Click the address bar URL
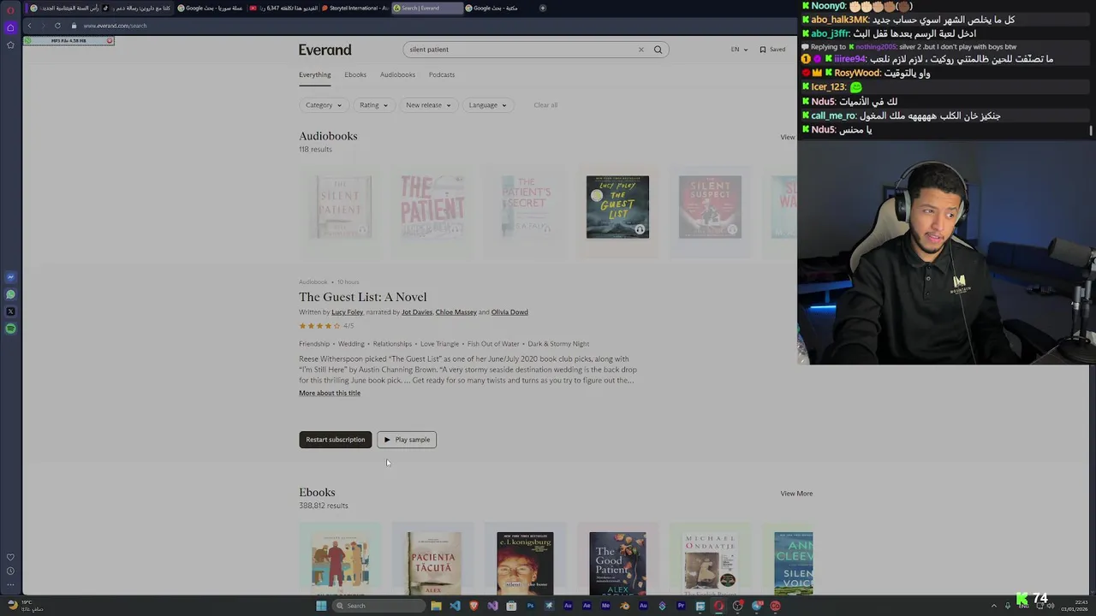 115,26
